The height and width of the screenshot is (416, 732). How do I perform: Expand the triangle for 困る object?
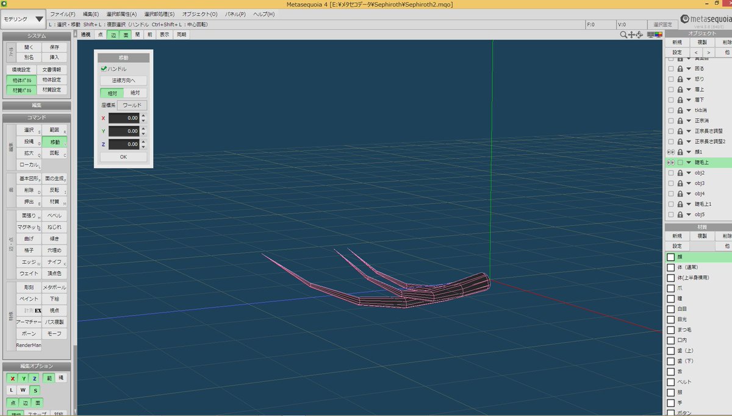[x=689, y=68]
